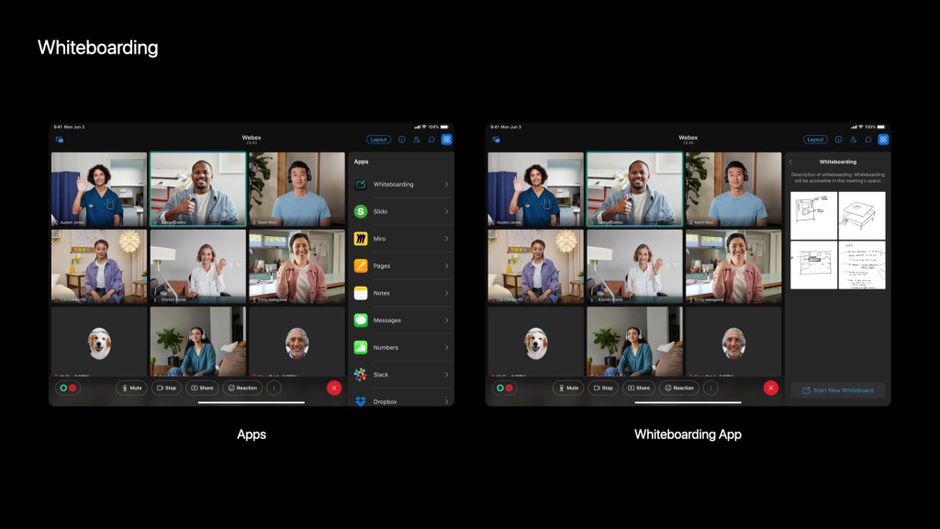Open Layout options in the left screen

coord(378,140)
